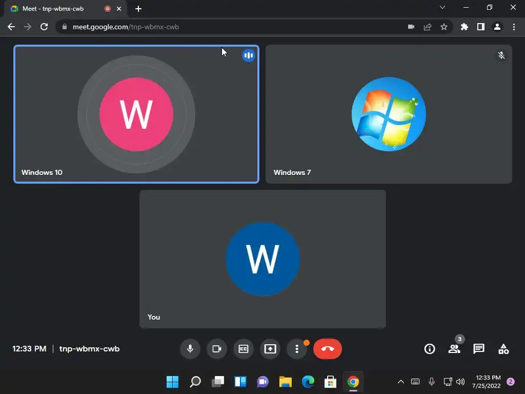Click the address bar URL meet.google.com
Image resolution: width=525 pixels, height=394 pixels.
pyautogui.click(x=126, y=27)
